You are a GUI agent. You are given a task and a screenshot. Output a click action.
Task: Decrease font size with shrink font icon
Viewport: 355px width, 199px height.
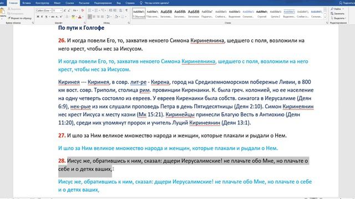[x=69, y=11]
